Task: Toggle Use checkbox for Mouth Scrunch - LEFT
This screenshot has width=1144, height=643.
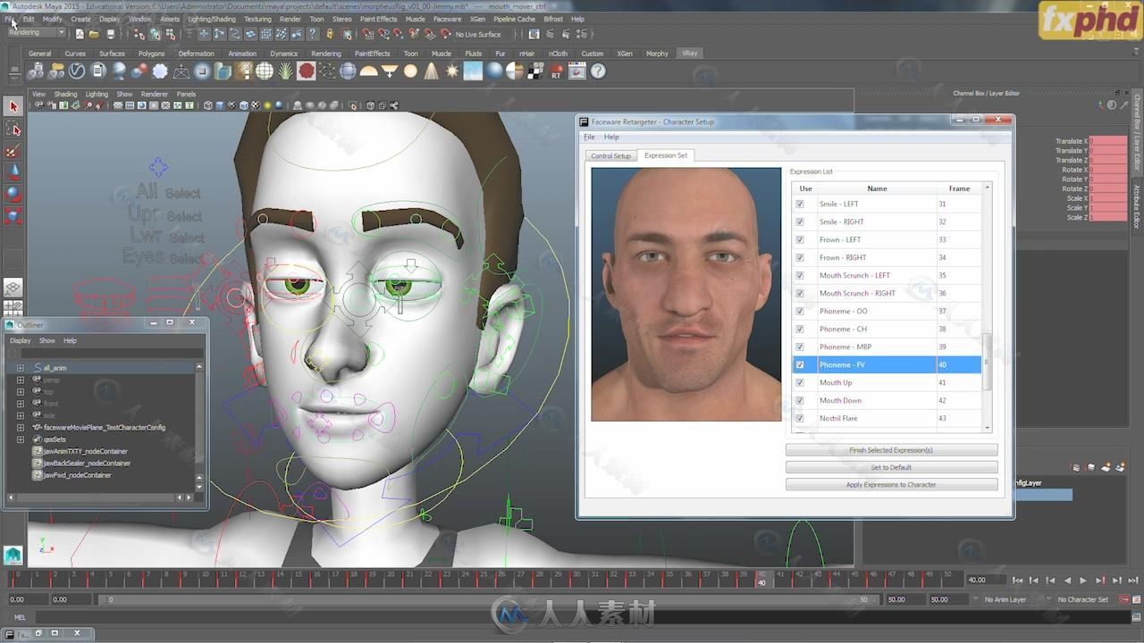Action: pyautogui.click(x=800, y=275)
